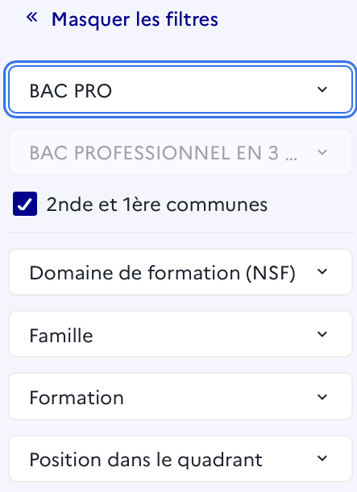The height and width of the screenshot is (492, 357).
Task: Click the BAC PRO text in focused selector
Action: click(71, 91)
